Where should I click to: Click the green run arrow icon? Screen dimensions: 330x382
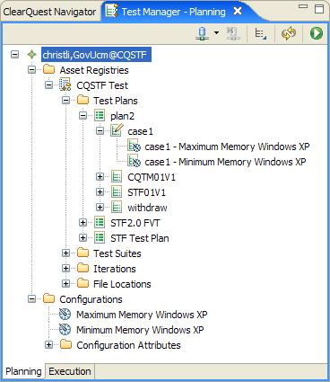coord(317,33)
